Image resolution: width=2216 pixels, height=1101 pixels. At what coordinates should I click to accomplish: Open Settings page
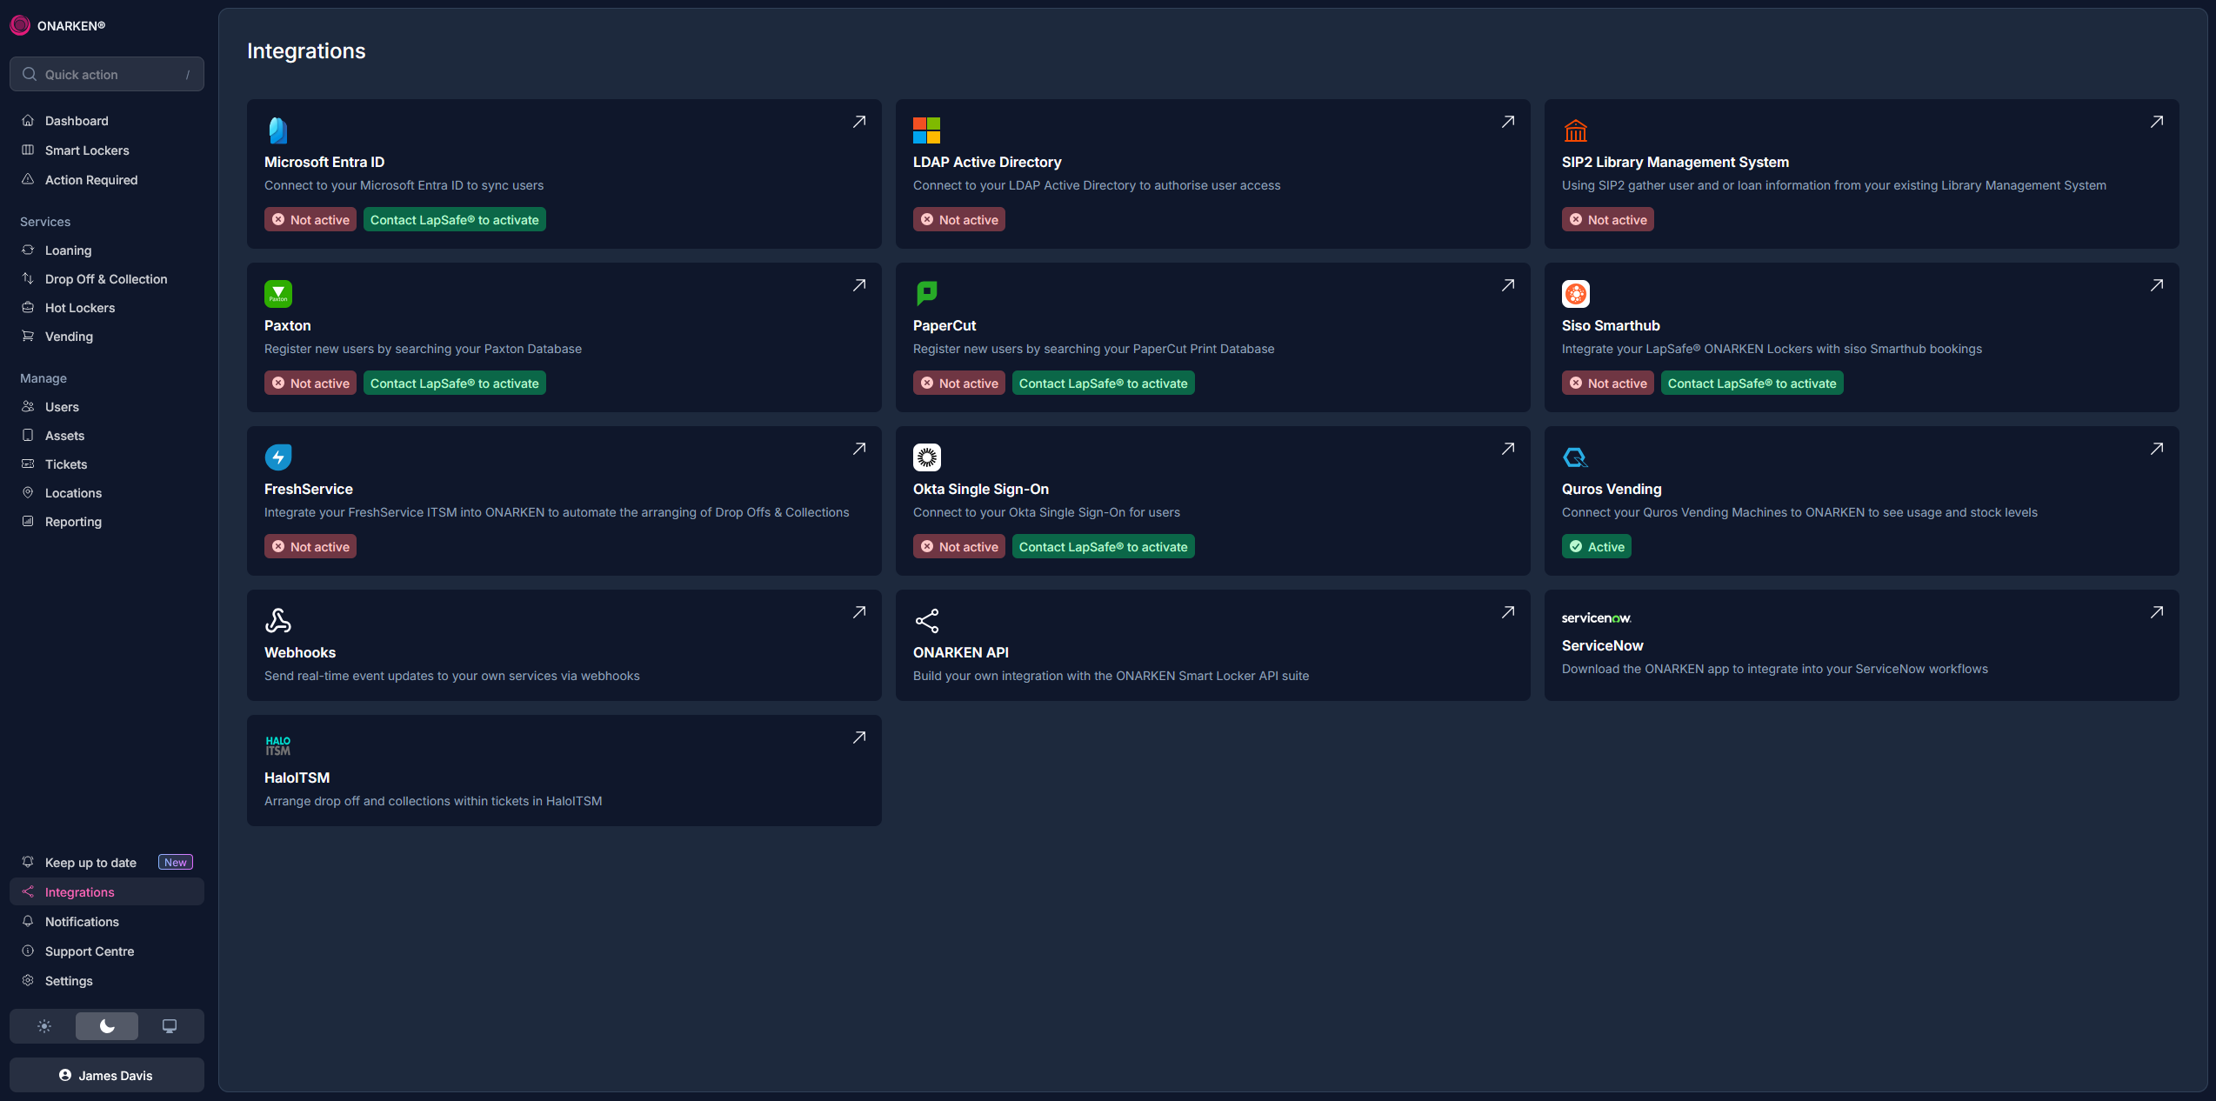107,981
